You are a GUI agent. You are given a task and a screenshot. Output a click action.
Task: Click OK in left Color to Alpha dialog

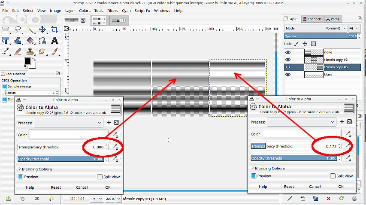pos(108,187)
